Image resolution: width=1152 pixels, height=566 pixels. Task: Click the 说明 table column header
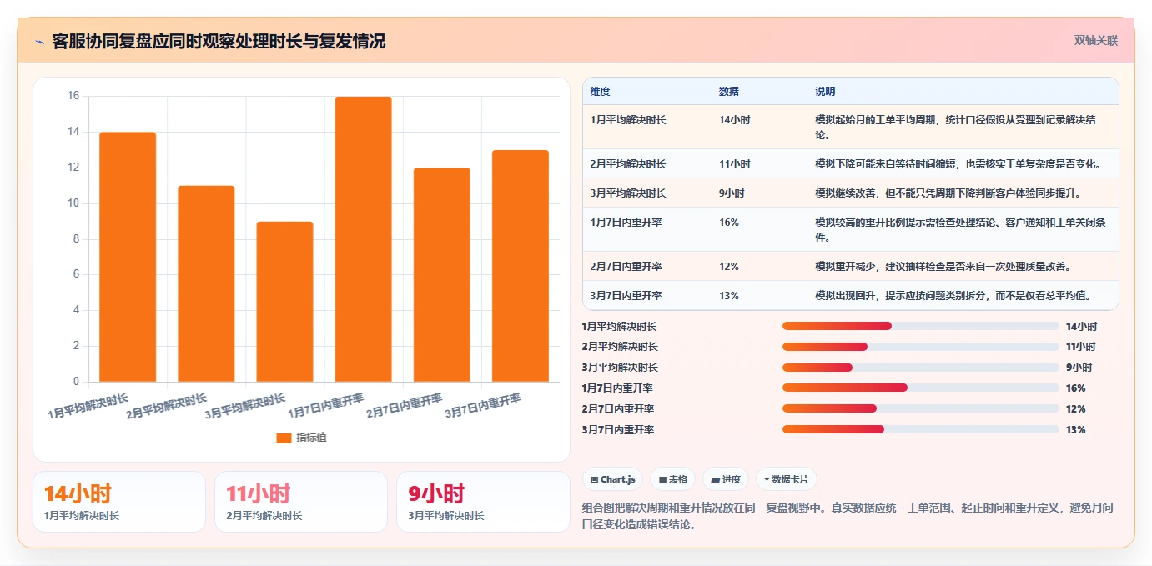coord(825,92)
